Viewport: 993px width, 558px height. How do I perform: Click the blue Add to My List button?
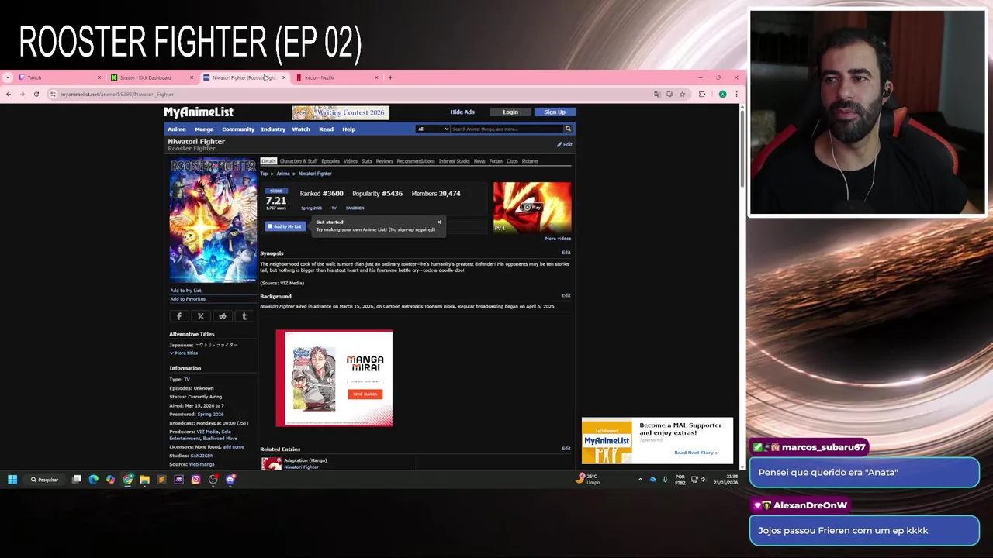(x=284, y=226)
